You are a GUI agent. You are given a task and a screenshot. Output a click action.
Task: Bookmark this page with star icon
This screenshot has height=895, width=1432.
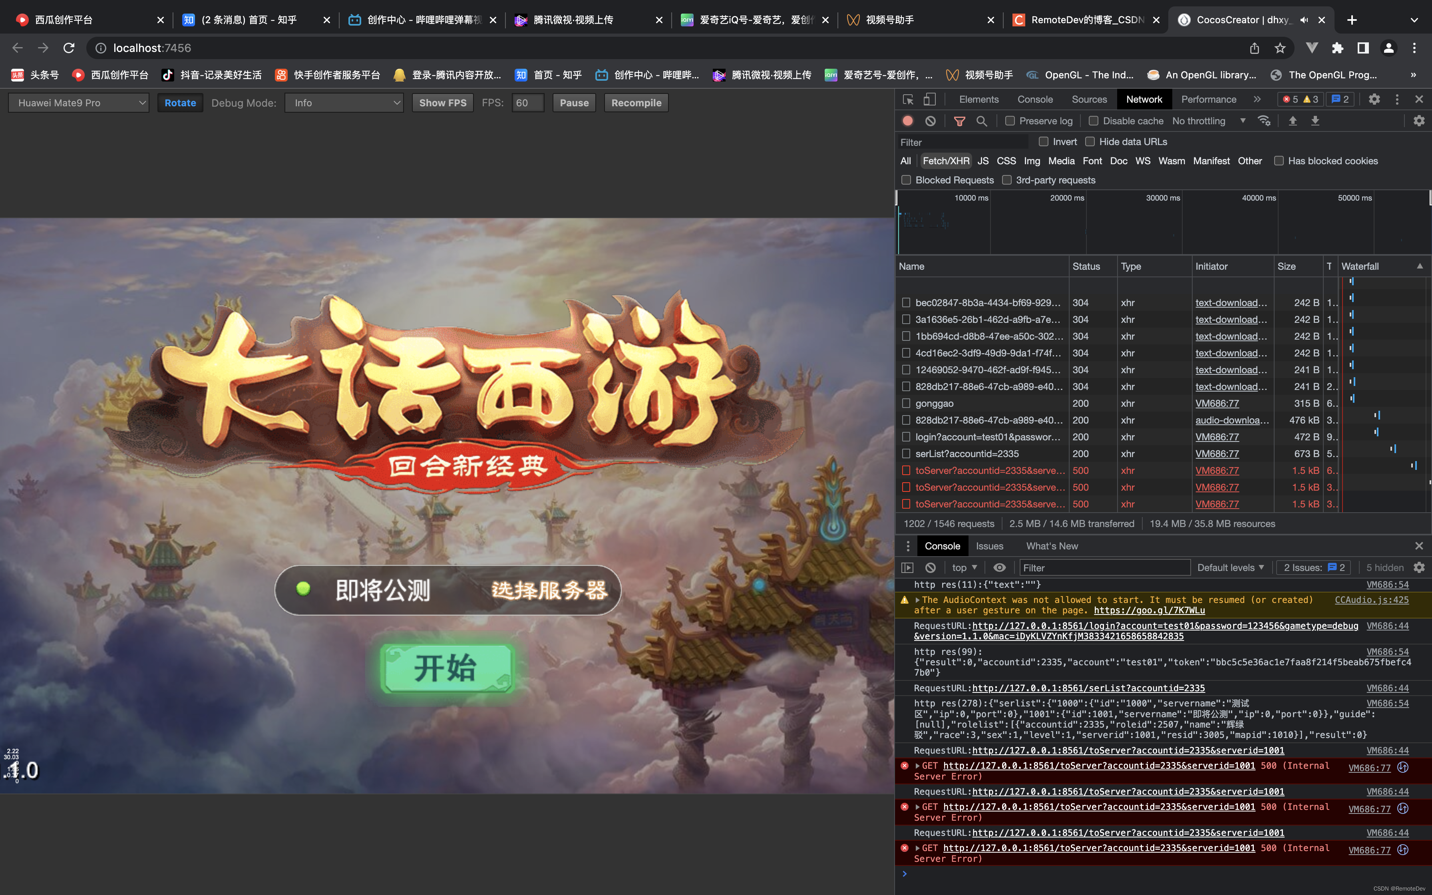click(1280, 48)
